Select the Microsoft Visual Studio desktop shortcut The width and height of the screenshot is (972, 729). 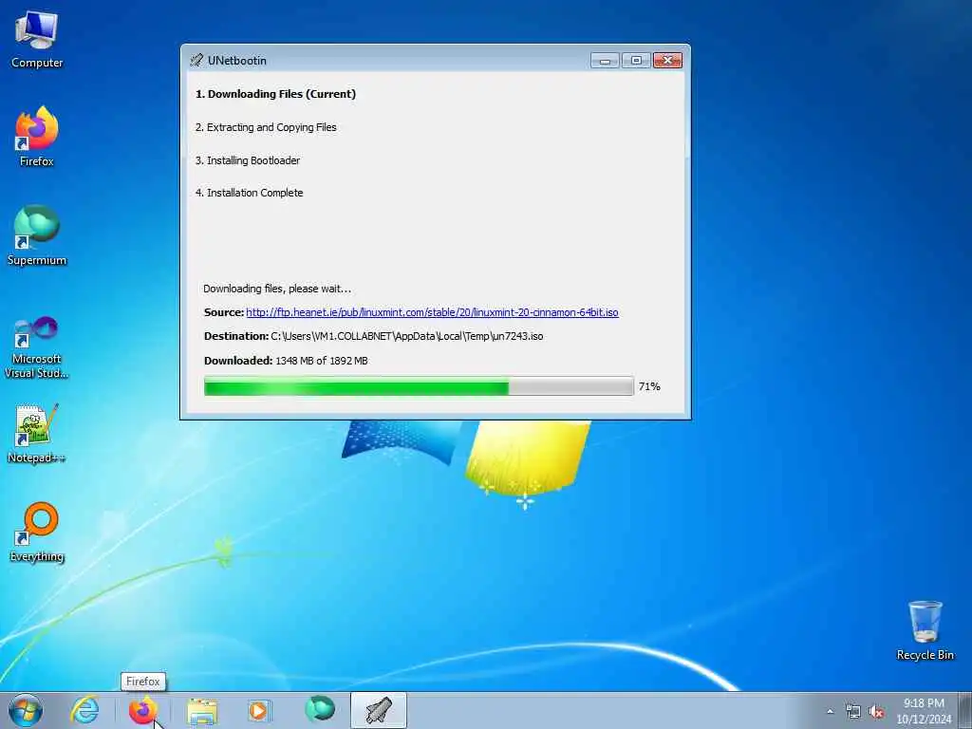[37, 347]
